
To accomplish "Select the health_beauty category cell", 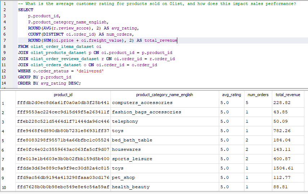I will pos(165,187).
